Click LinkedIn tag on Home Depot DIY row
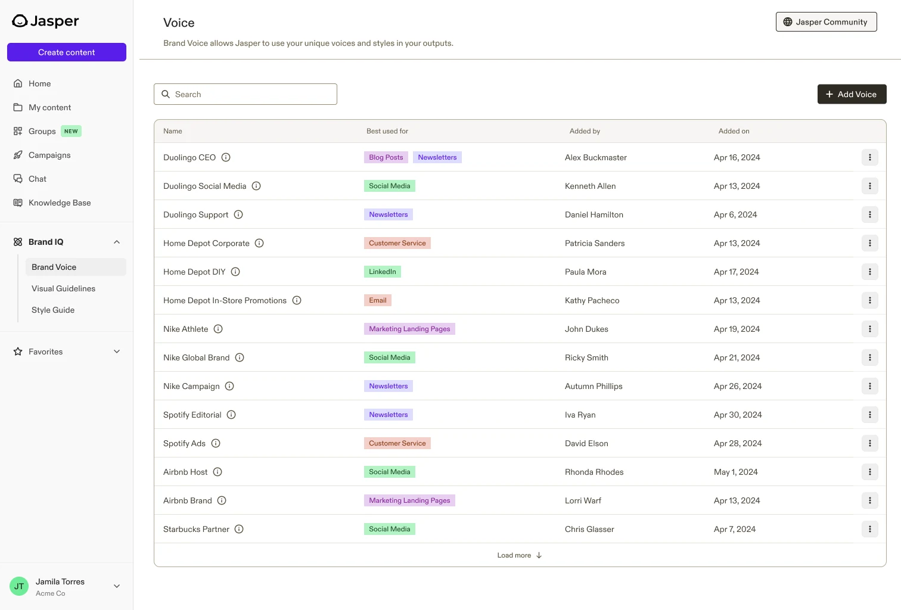This screenshot has height=610, width=901. [383, 272]
